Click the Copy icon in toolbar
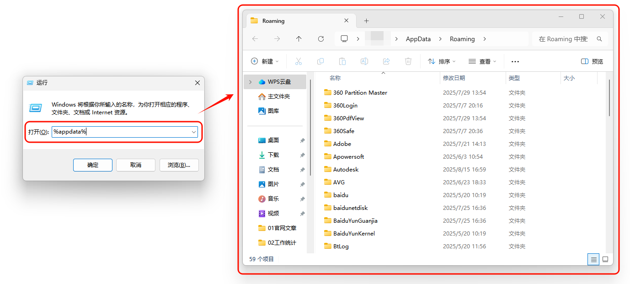This screenshot has width=630, height=284. [x=320, y=61]
